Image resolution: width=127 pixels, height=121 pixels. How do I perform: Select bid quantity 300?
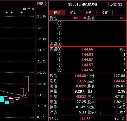pos(122,49)
